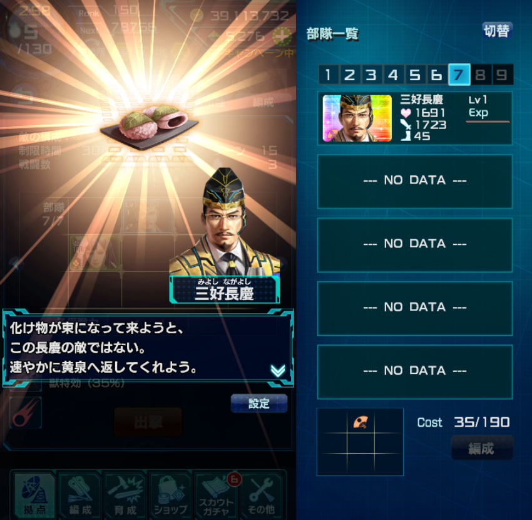Open the 育成 training icon in bottom bar
This screenshot has height=520, width=532.
click(x=125, y=496)
